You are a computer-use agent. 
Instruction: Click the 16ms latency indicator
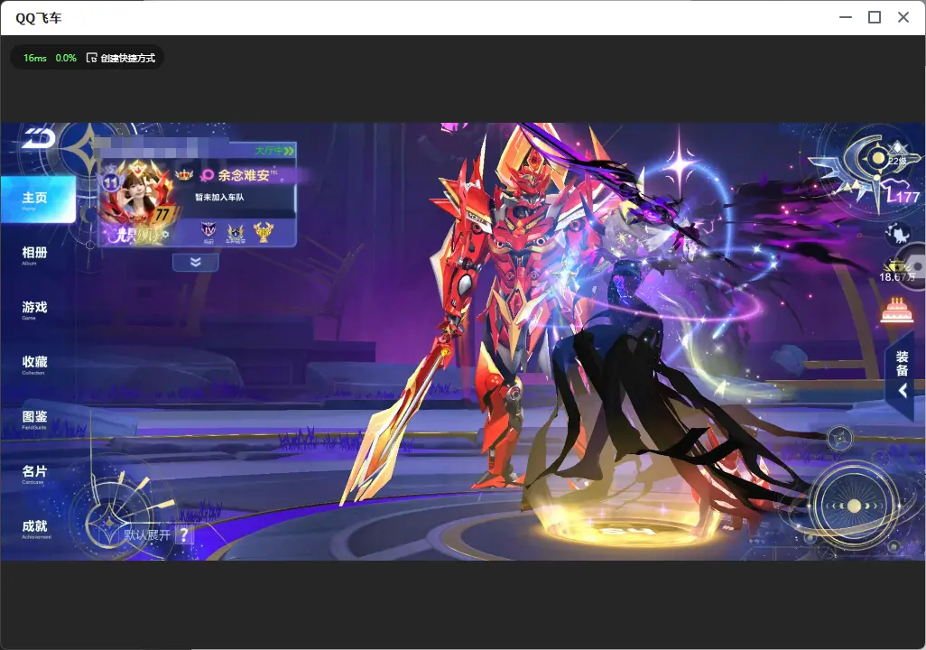[x=35, y=58]
